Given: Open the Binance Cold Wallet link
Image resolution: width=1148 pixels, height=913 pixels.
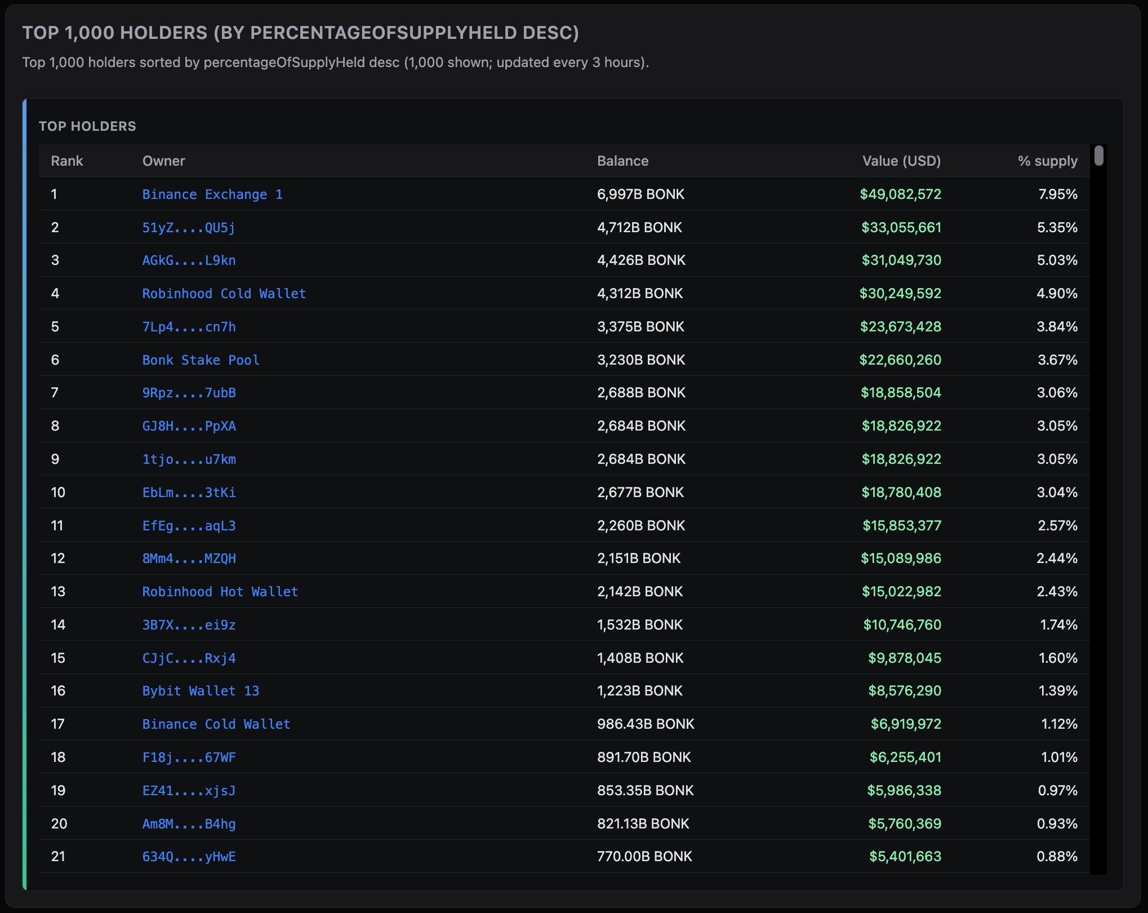Looking at the screenshot, I should pyautogui.click(x=216, y=724).
